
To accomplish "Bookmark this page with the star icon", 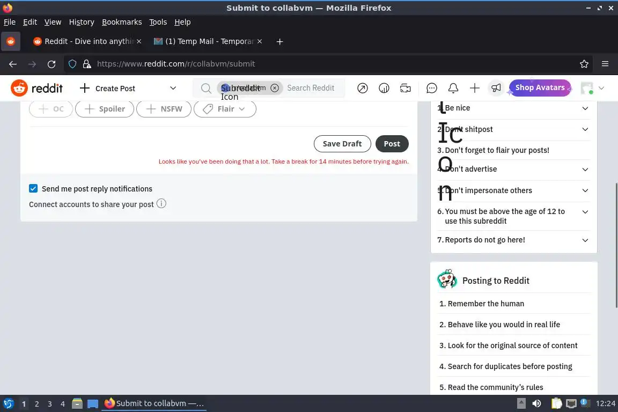I will pos(584,64).
